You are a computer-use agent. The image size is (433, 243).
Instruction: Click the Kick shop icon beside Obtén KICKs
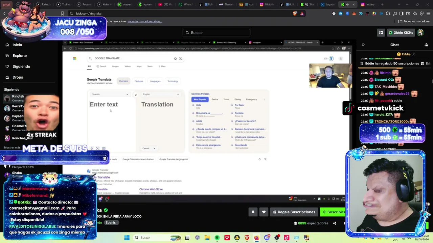(x=381, y=33)
